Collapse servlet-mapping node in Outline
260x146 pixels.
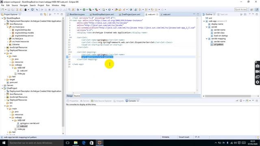coord(207,39)
